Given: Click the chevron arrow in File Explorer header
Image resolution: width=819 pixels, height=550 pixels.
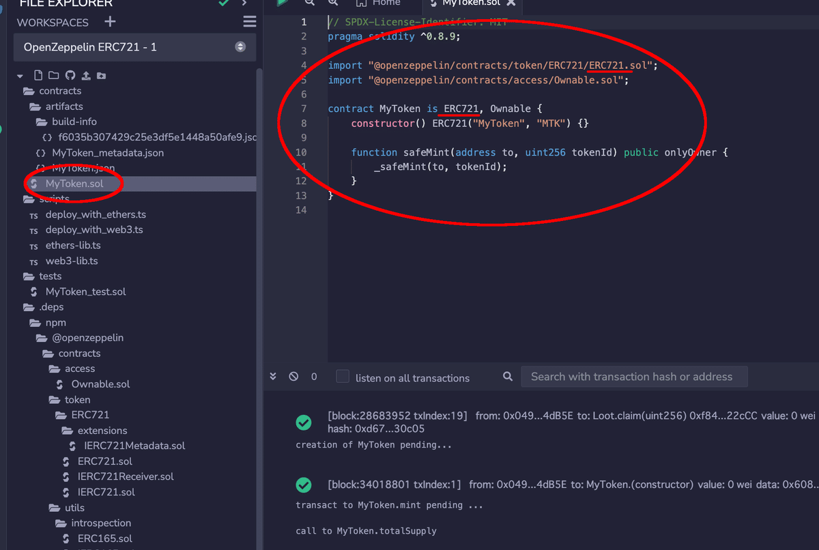Looking at the screenshot, I should [244, 3].
